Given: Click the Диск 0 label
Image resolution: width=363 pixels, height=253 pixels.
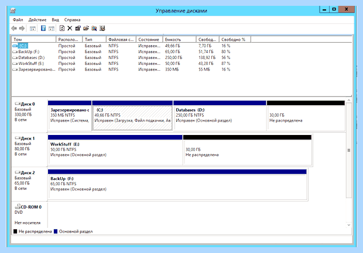Looking at the screenshot, I should click(28, 104).
